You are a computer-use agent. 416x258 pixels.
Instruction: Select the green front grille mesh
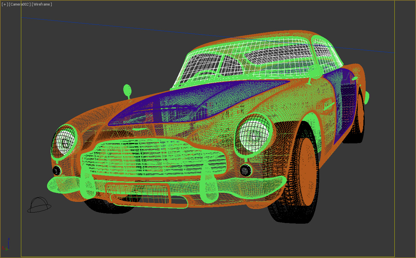(154, 158)
